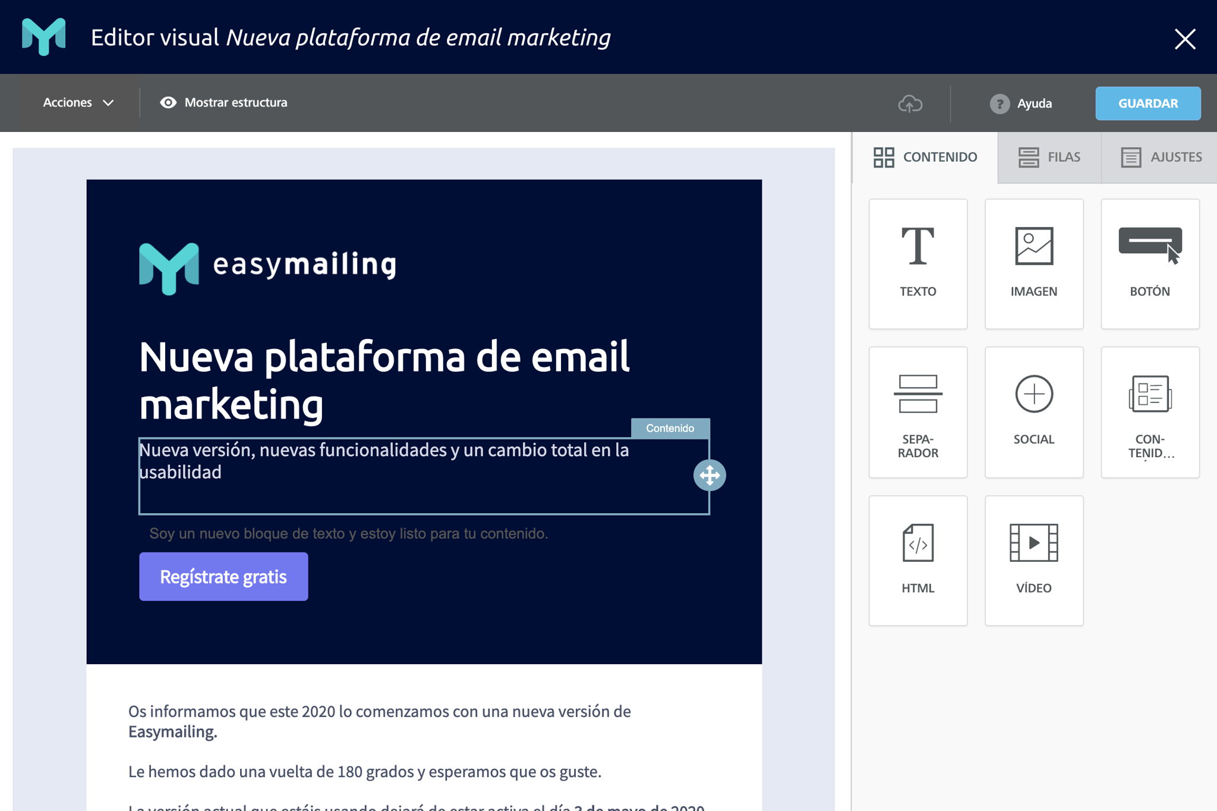Add an HTML content block
This screenshot has width=1217, height=811.
[918, 560]
